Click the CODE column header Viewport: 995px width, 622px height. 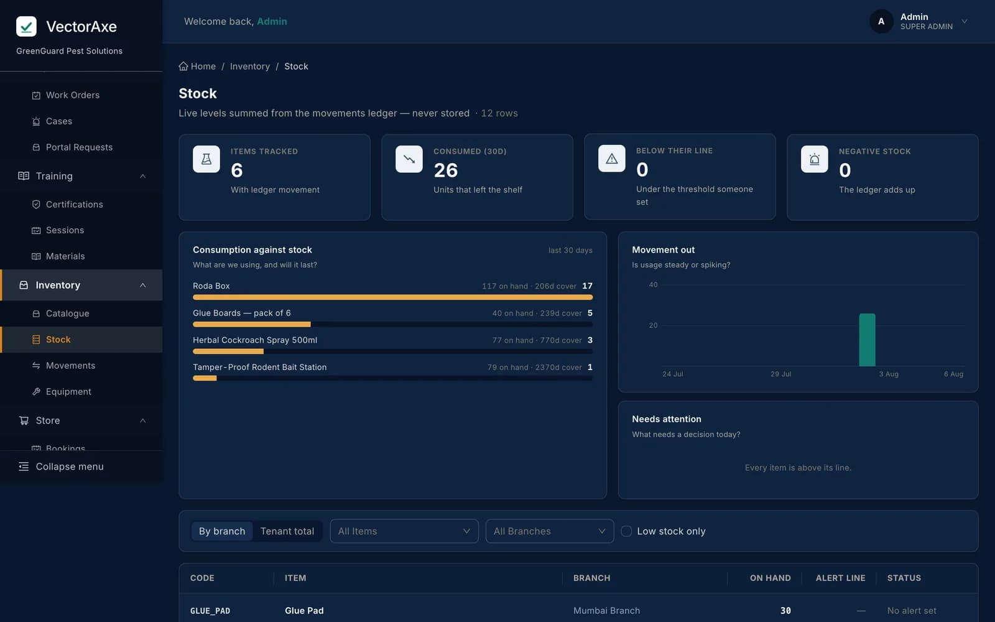[x=202, y=578]
